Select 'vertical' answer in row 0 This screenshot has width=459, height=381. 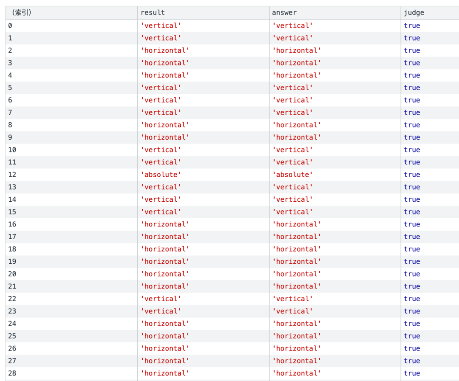(292, 26)
